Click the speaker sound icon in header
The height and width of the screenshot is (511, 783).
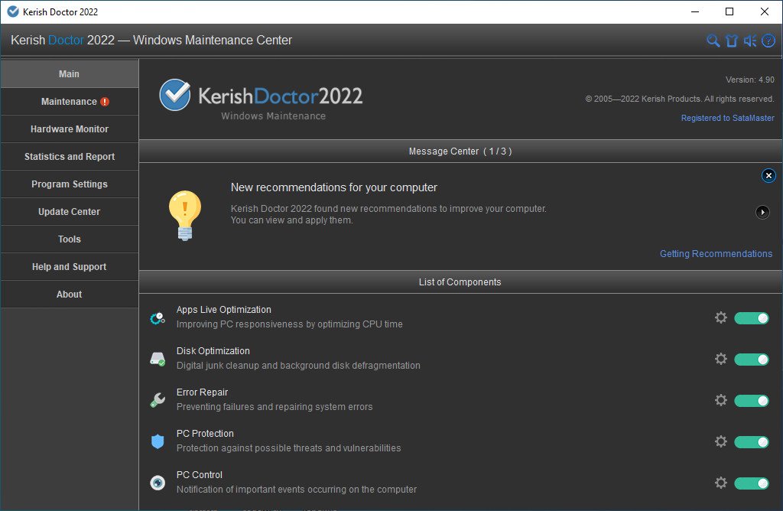pos(750,41)
